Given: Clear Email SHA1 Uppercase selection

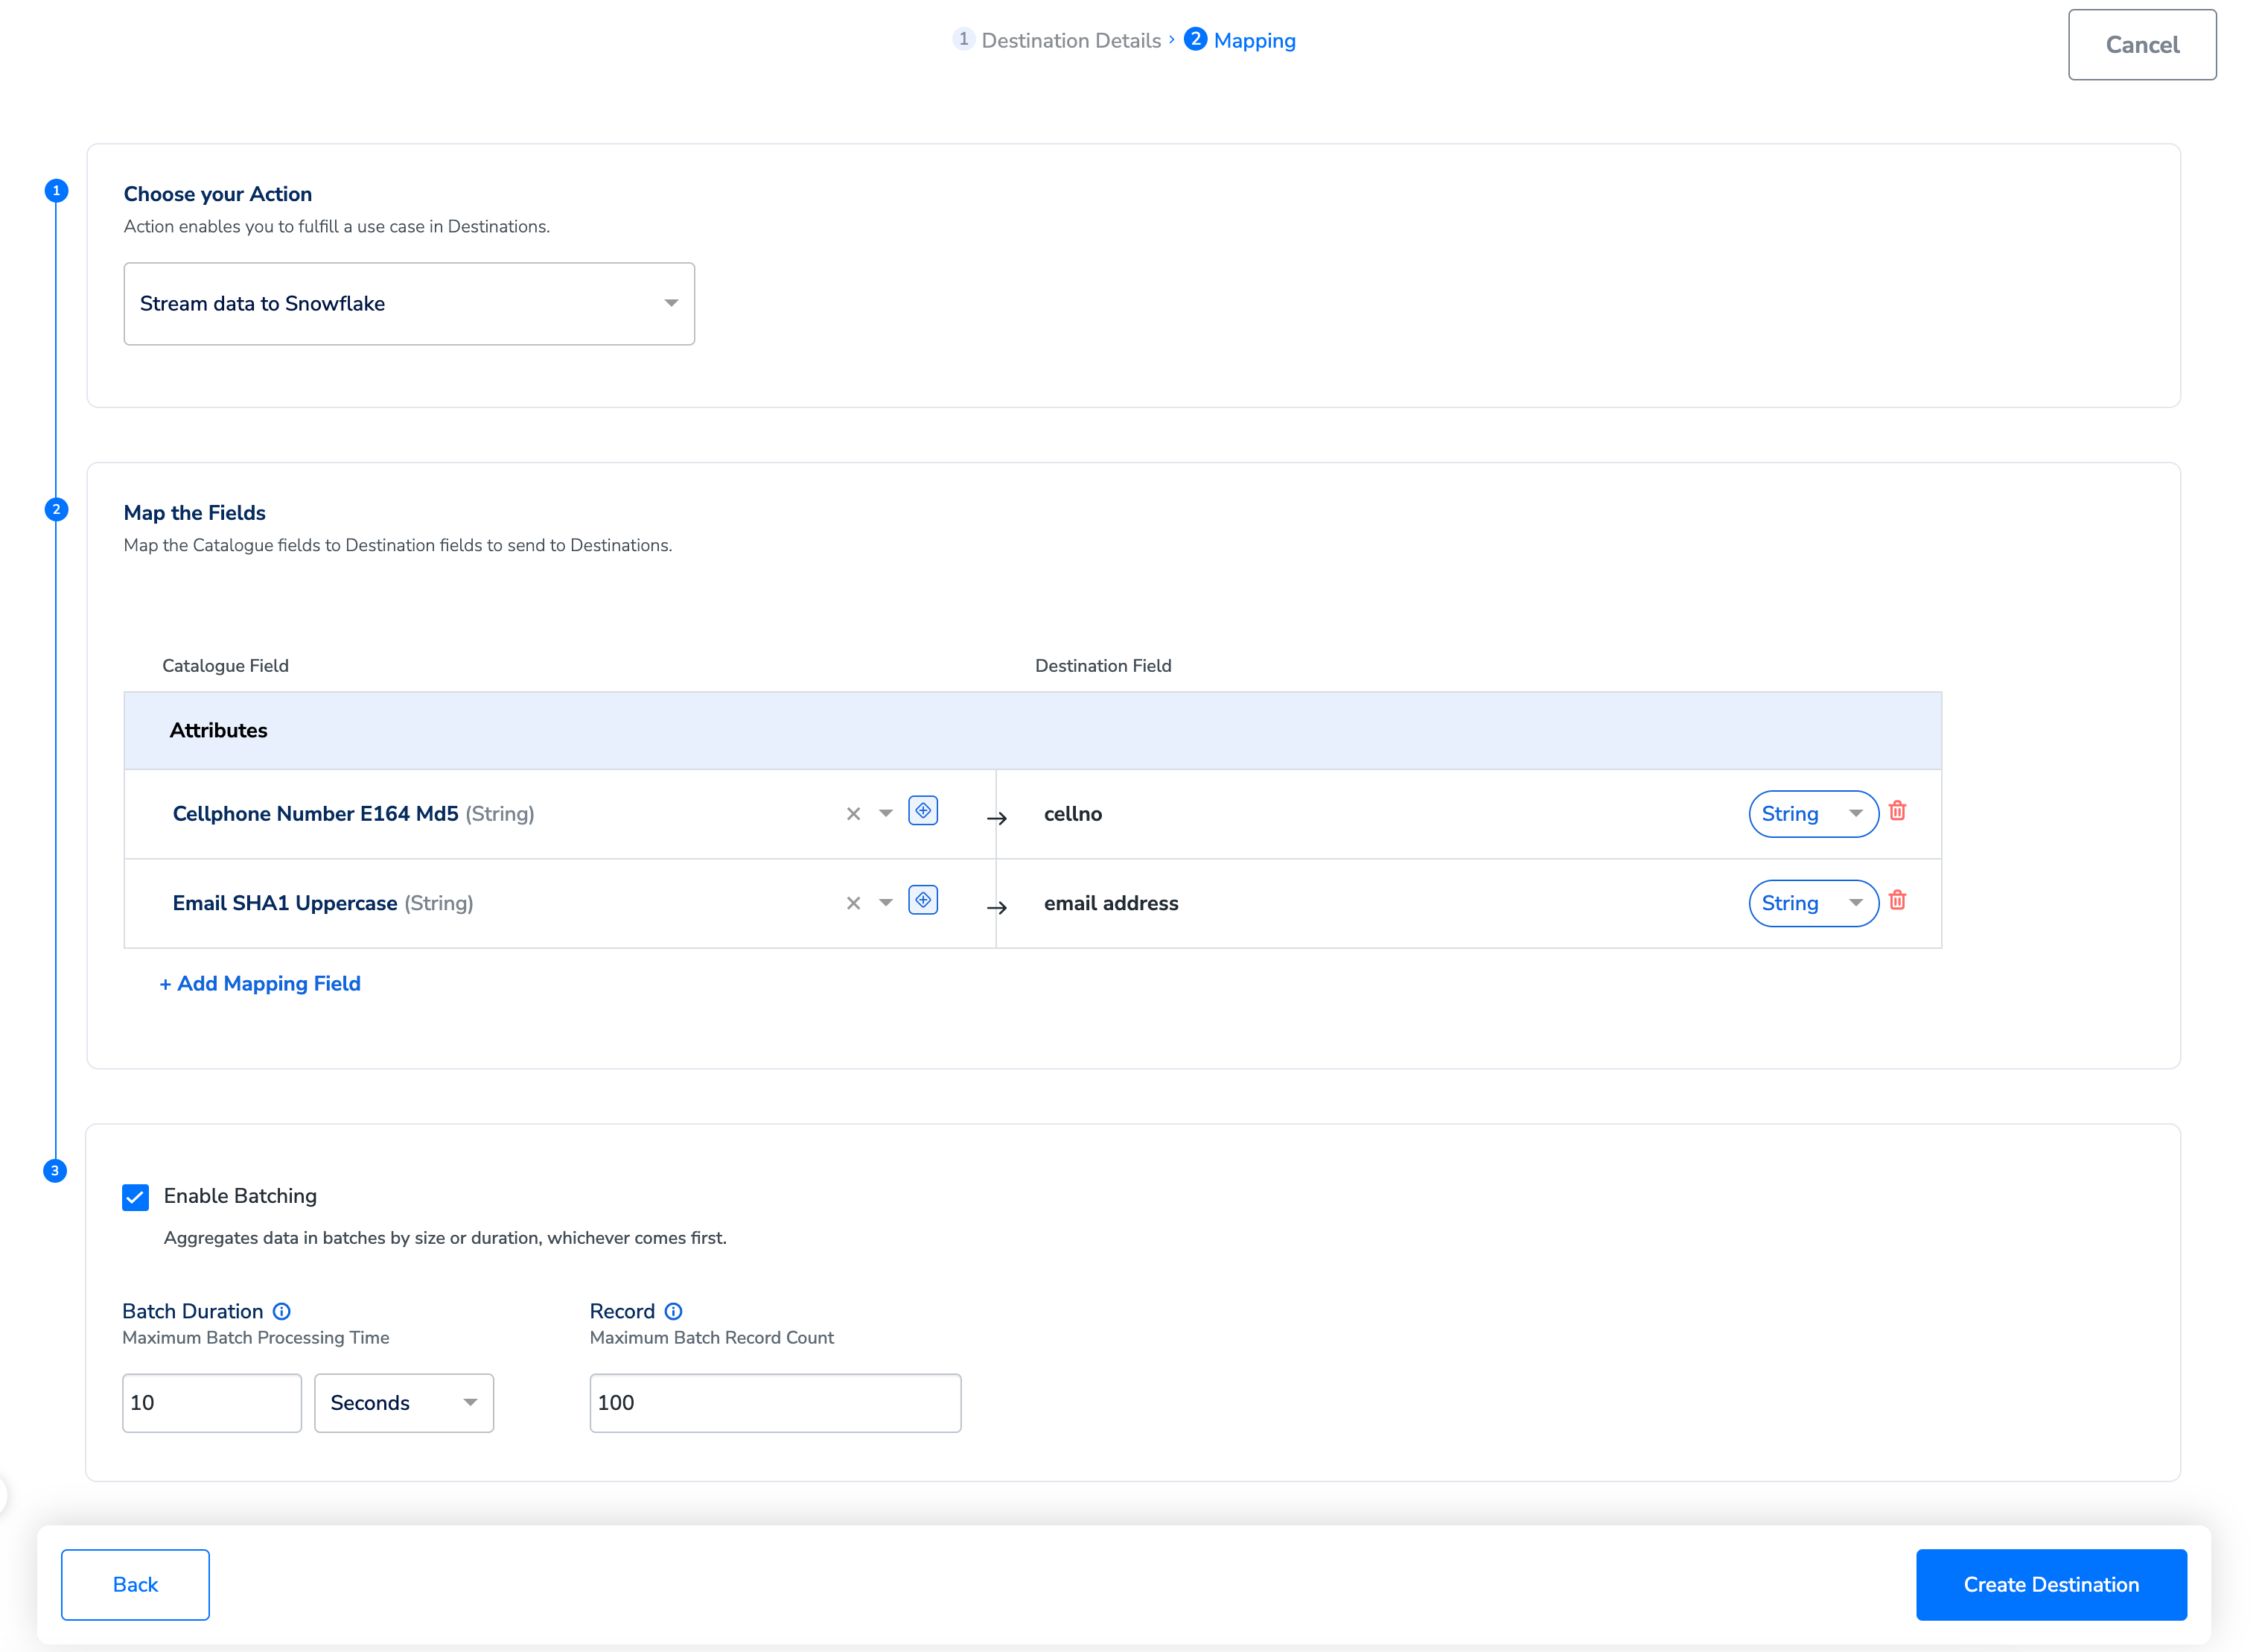Looking at the screenshot, I should click(x=853, y=903).
